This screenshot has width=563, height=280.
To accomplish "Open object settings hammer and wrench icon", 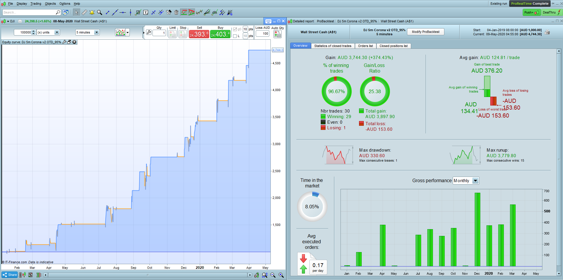I will tap(169, 12).
